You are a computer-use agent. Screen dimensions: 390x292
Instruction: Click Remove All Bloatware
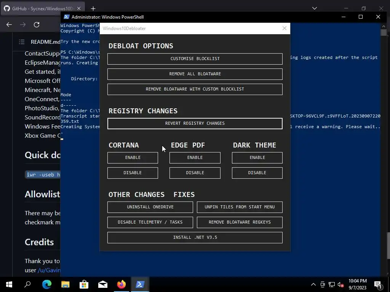tap(195, 74)
